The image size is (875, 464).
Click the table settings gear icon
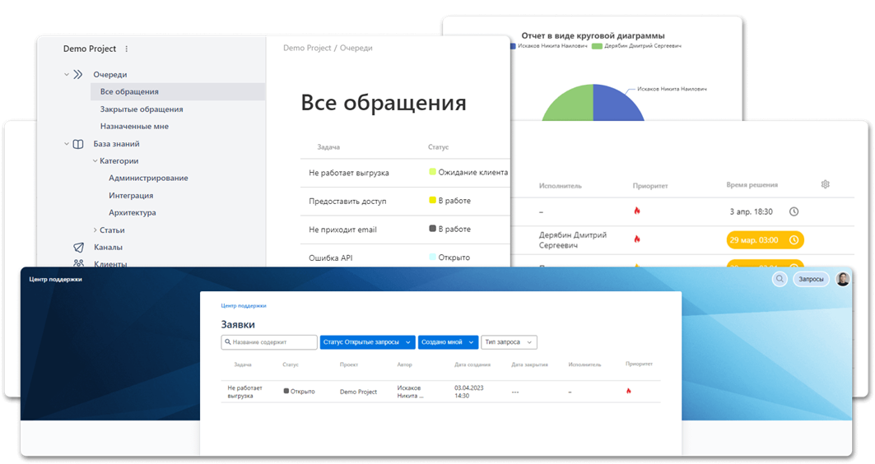826,184
